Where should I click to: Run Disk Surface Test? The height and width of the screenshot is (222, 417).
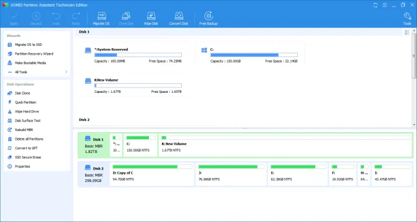pos(27,121)
